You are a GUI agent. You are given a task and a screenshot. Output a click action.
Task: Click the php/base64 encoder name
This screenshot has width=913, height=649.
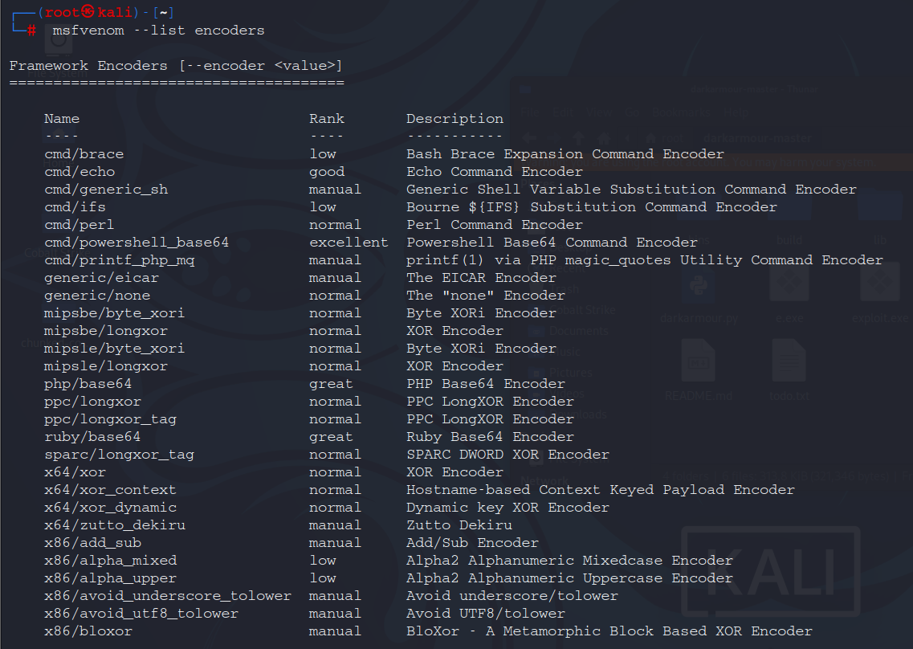coord(88,384)
